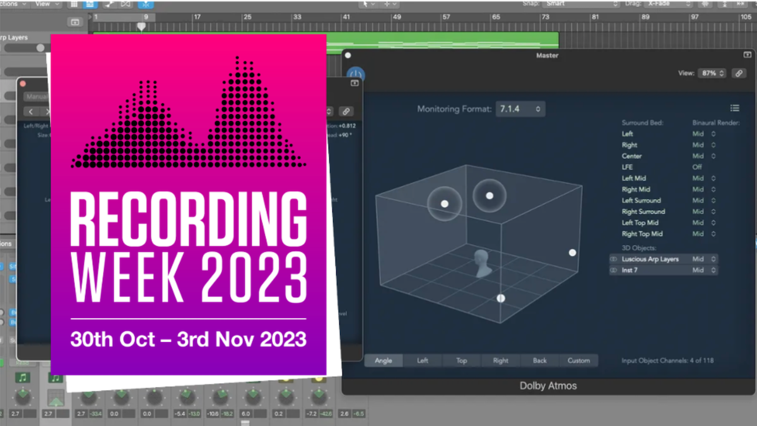757x426 pixels.
Task: Select the front floor object dot in the 3D room
Action: point(501,298)
